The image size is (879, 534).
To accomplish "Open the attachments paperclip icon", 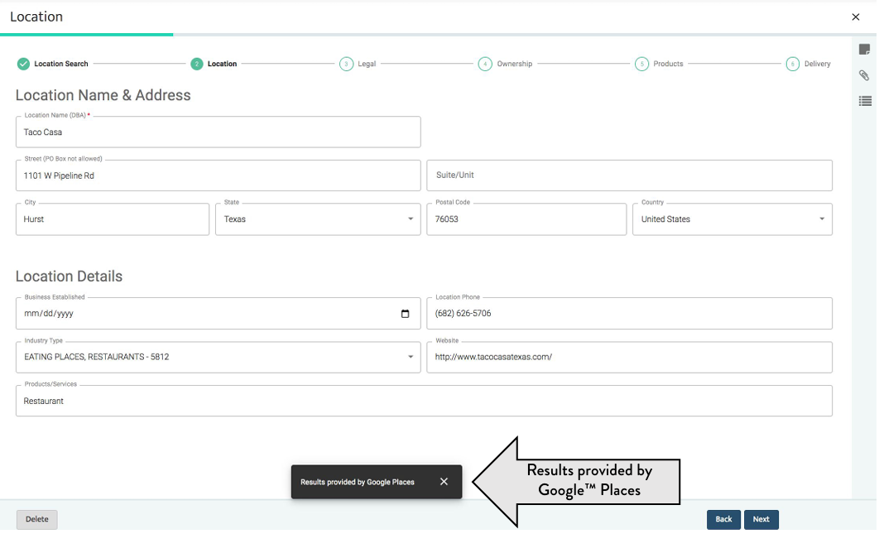I will pyautogui.click(x=864, y=75).
